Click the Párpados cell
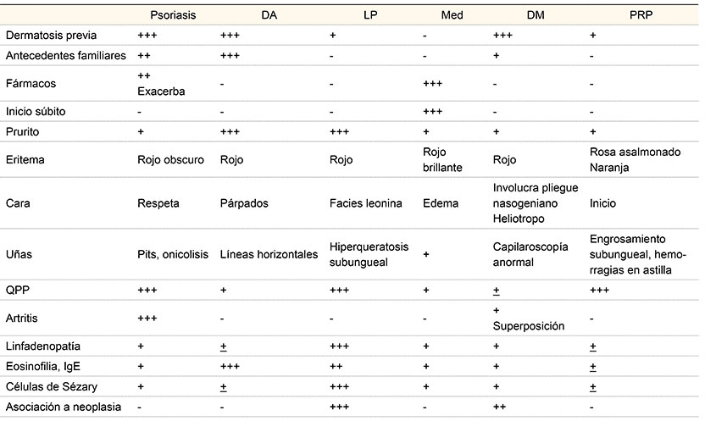Screen dimensions: 705x421 pyautogui.click(x=246, y=204)
